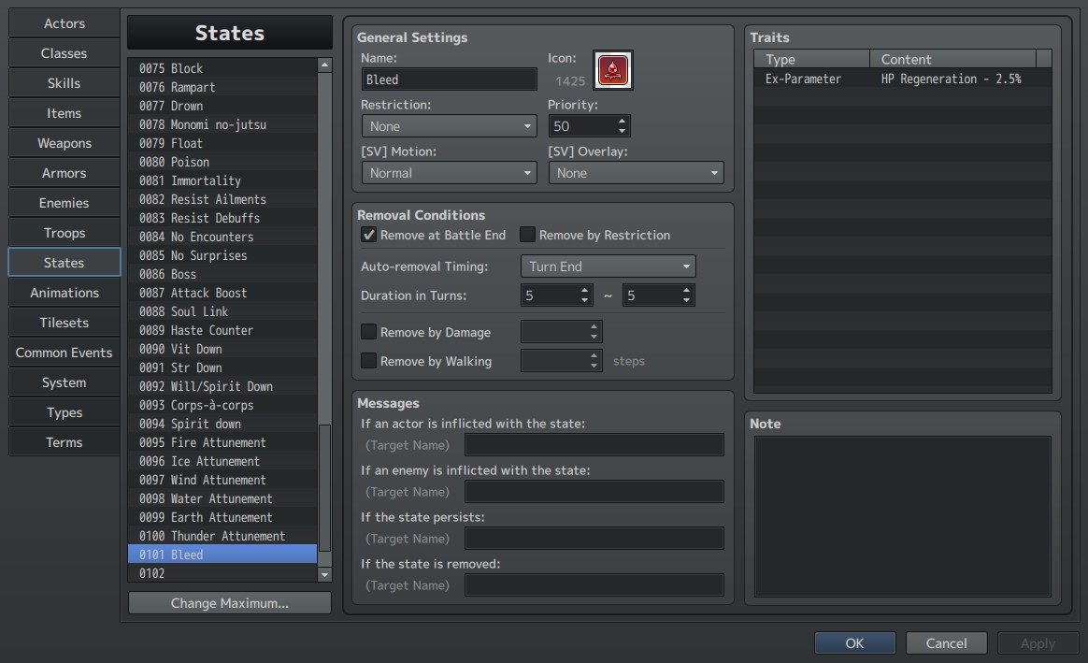
Task: Click the OK button
Action: [855, 643]
